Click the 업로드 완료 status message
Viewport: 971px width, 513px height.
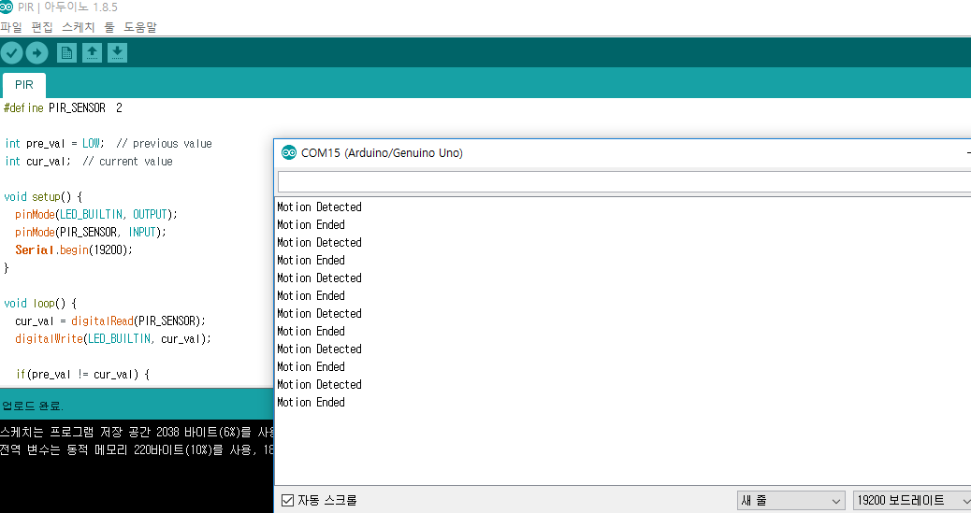click(x=32, y=406)
